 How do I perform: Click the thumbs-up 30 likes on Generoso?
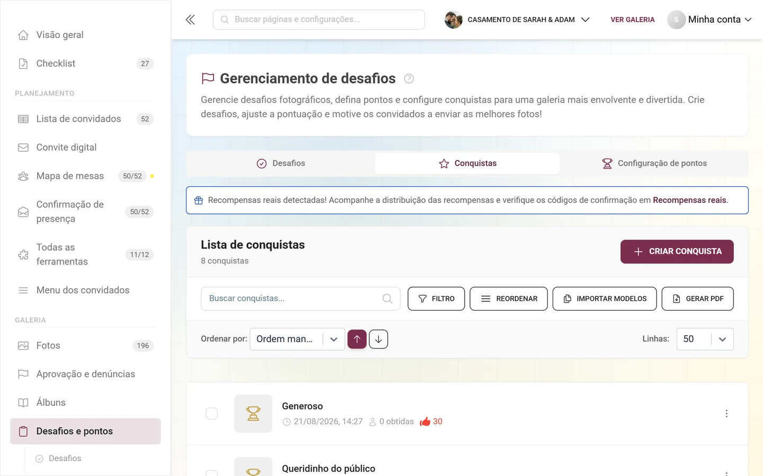pos(431,422)
